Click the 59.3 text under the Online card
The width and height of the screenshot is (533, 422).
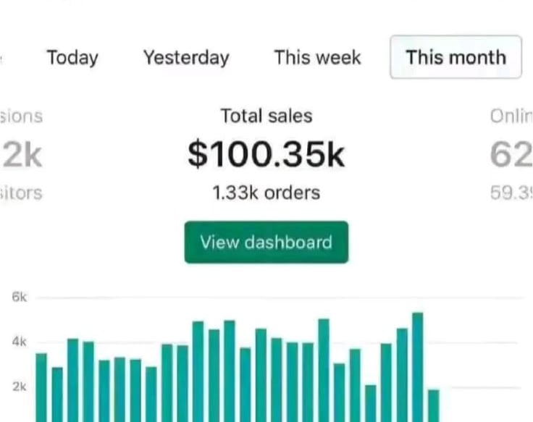511,193
